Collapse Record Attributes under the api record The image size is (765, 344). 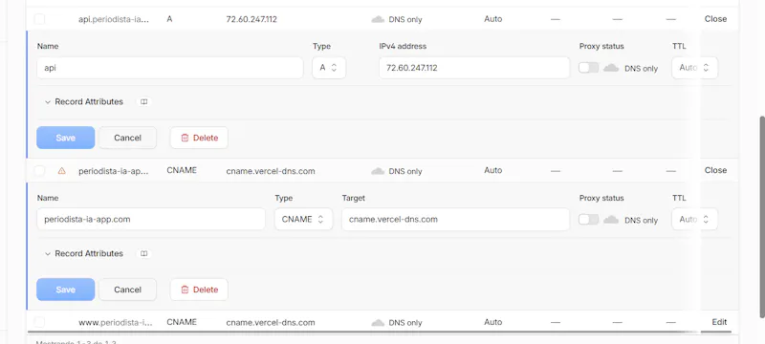[x=83, y=102]
